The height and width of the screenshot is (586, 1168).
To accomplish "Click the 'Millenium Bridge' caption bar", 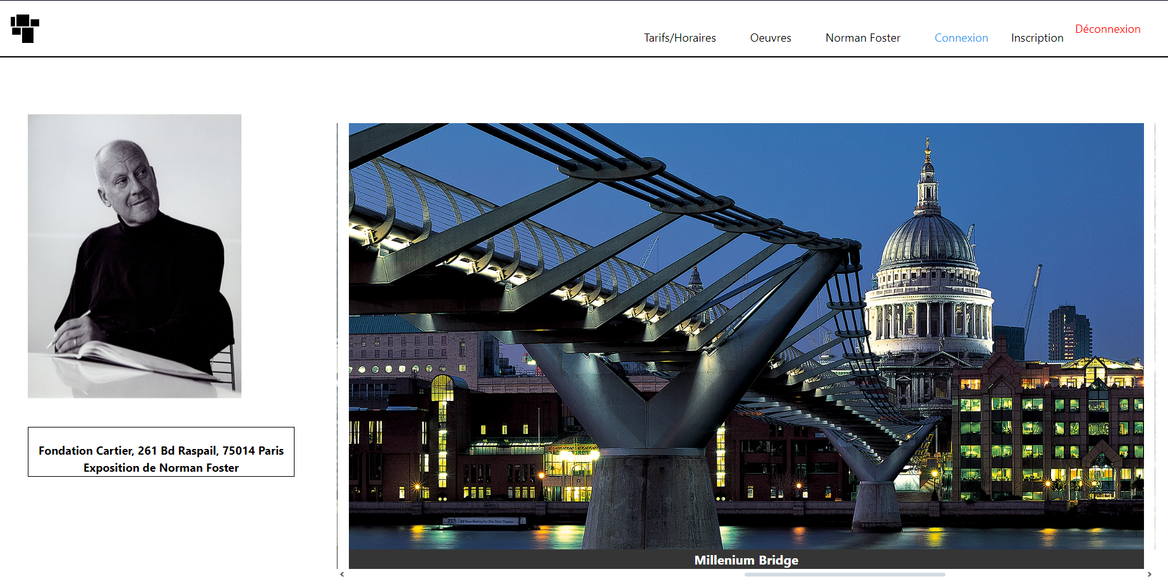I will [746, 559].
